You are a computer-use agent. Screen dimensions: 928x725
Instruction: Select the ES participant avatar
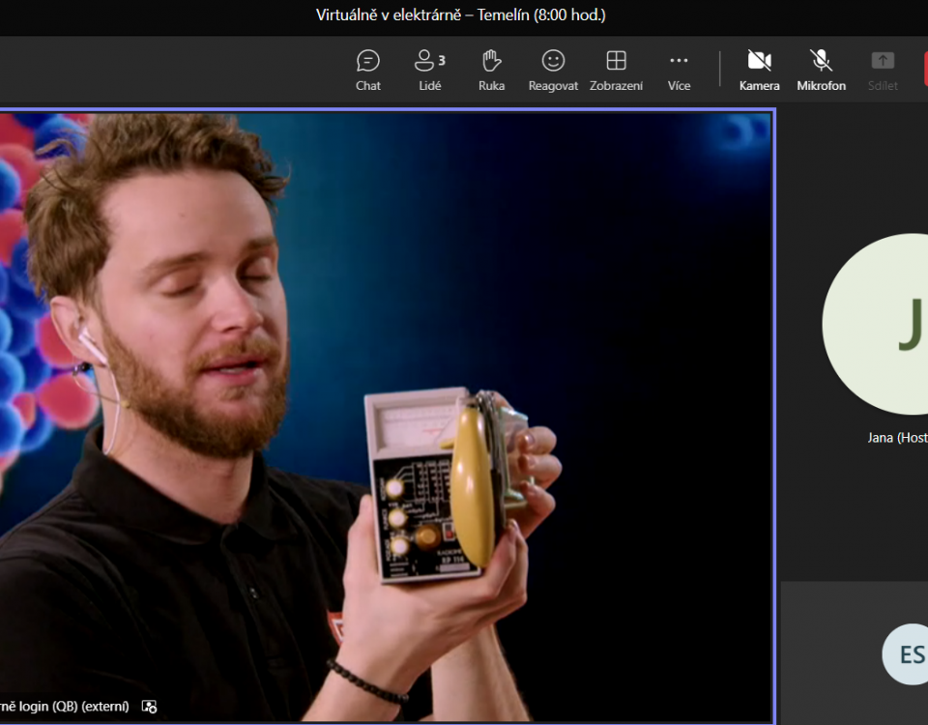pos(906,654)
